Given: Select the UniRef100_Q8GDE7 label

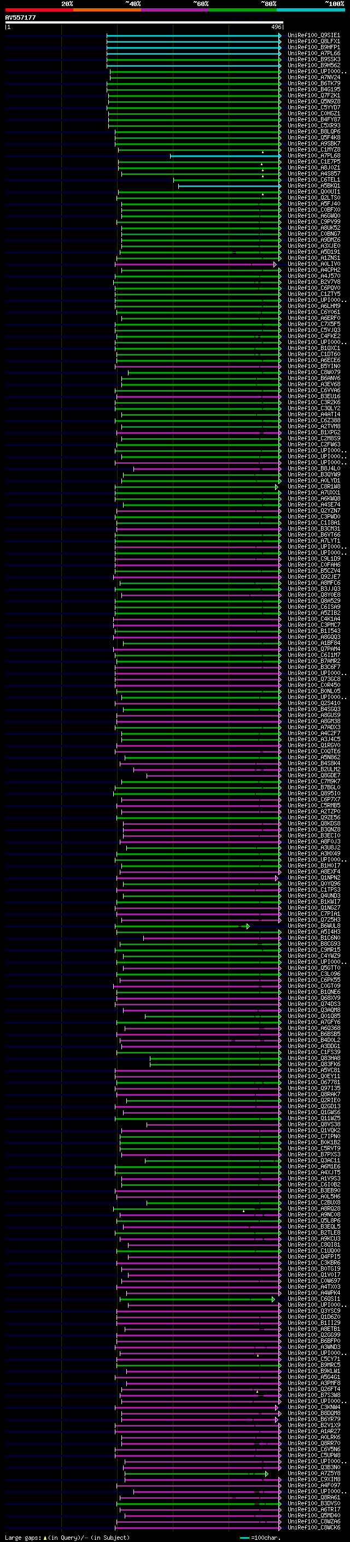Looking at the screenshot, I should (x=313, y=775).
